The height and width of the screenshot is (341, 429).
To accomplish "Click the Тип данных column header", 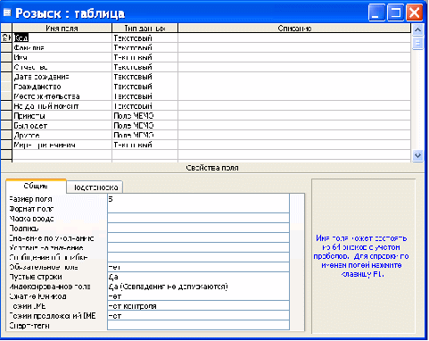I will tap(144, 29).
